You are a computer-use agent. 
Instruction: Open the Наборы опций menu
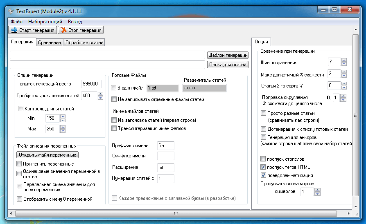[45, 22]
